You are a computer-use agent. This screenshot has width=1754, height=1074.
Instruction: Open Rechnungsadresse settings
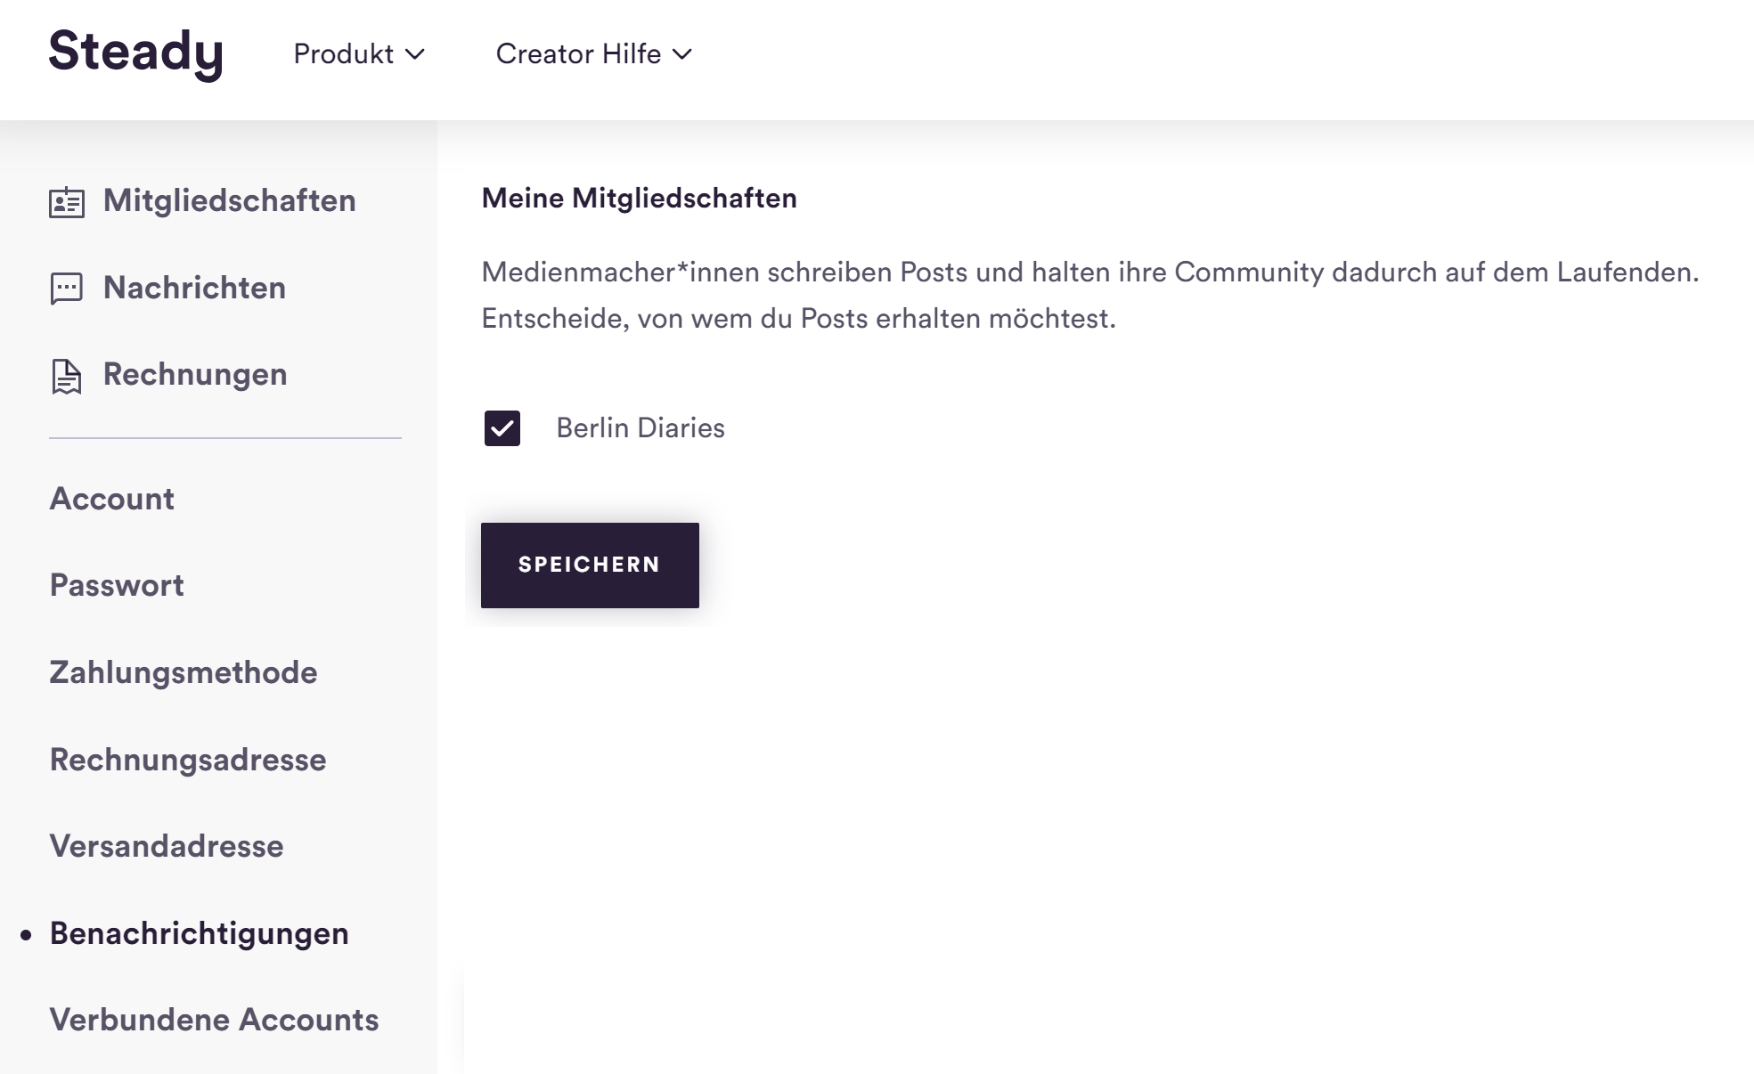[x=188, y=760]
